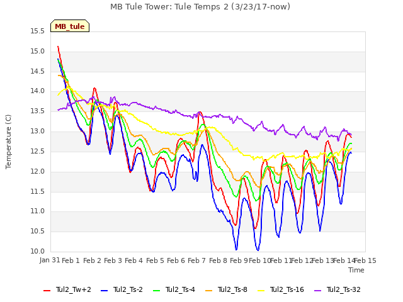Viewport: 403px width, 302px height.
Task: Click the Feb 8 axis tick label
Action: point(219,260)
